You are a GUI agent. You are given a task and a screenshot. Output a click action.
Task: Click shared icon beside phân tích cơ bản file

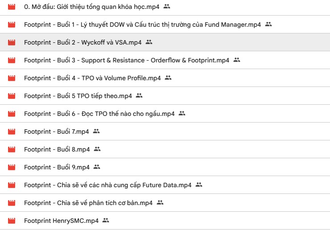tap(160, 203)
